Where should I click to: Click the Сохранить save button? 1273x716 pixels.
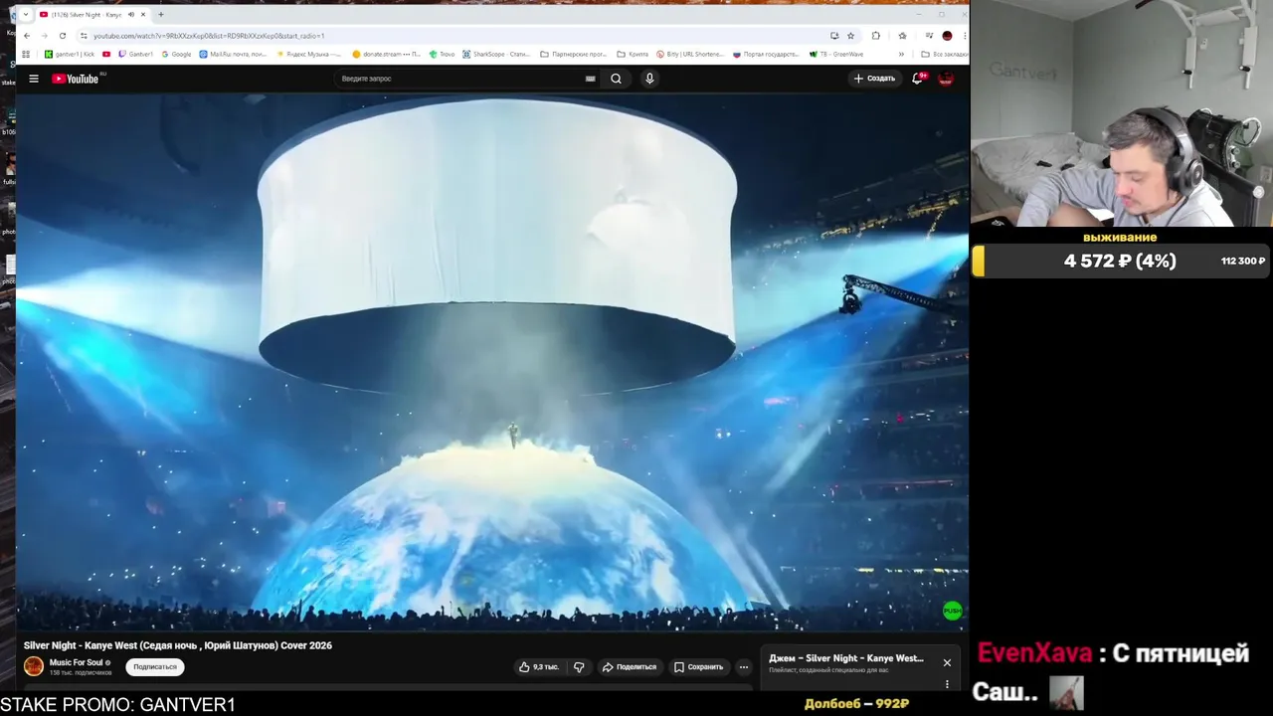pyautogui.click(x=698, y=667)
